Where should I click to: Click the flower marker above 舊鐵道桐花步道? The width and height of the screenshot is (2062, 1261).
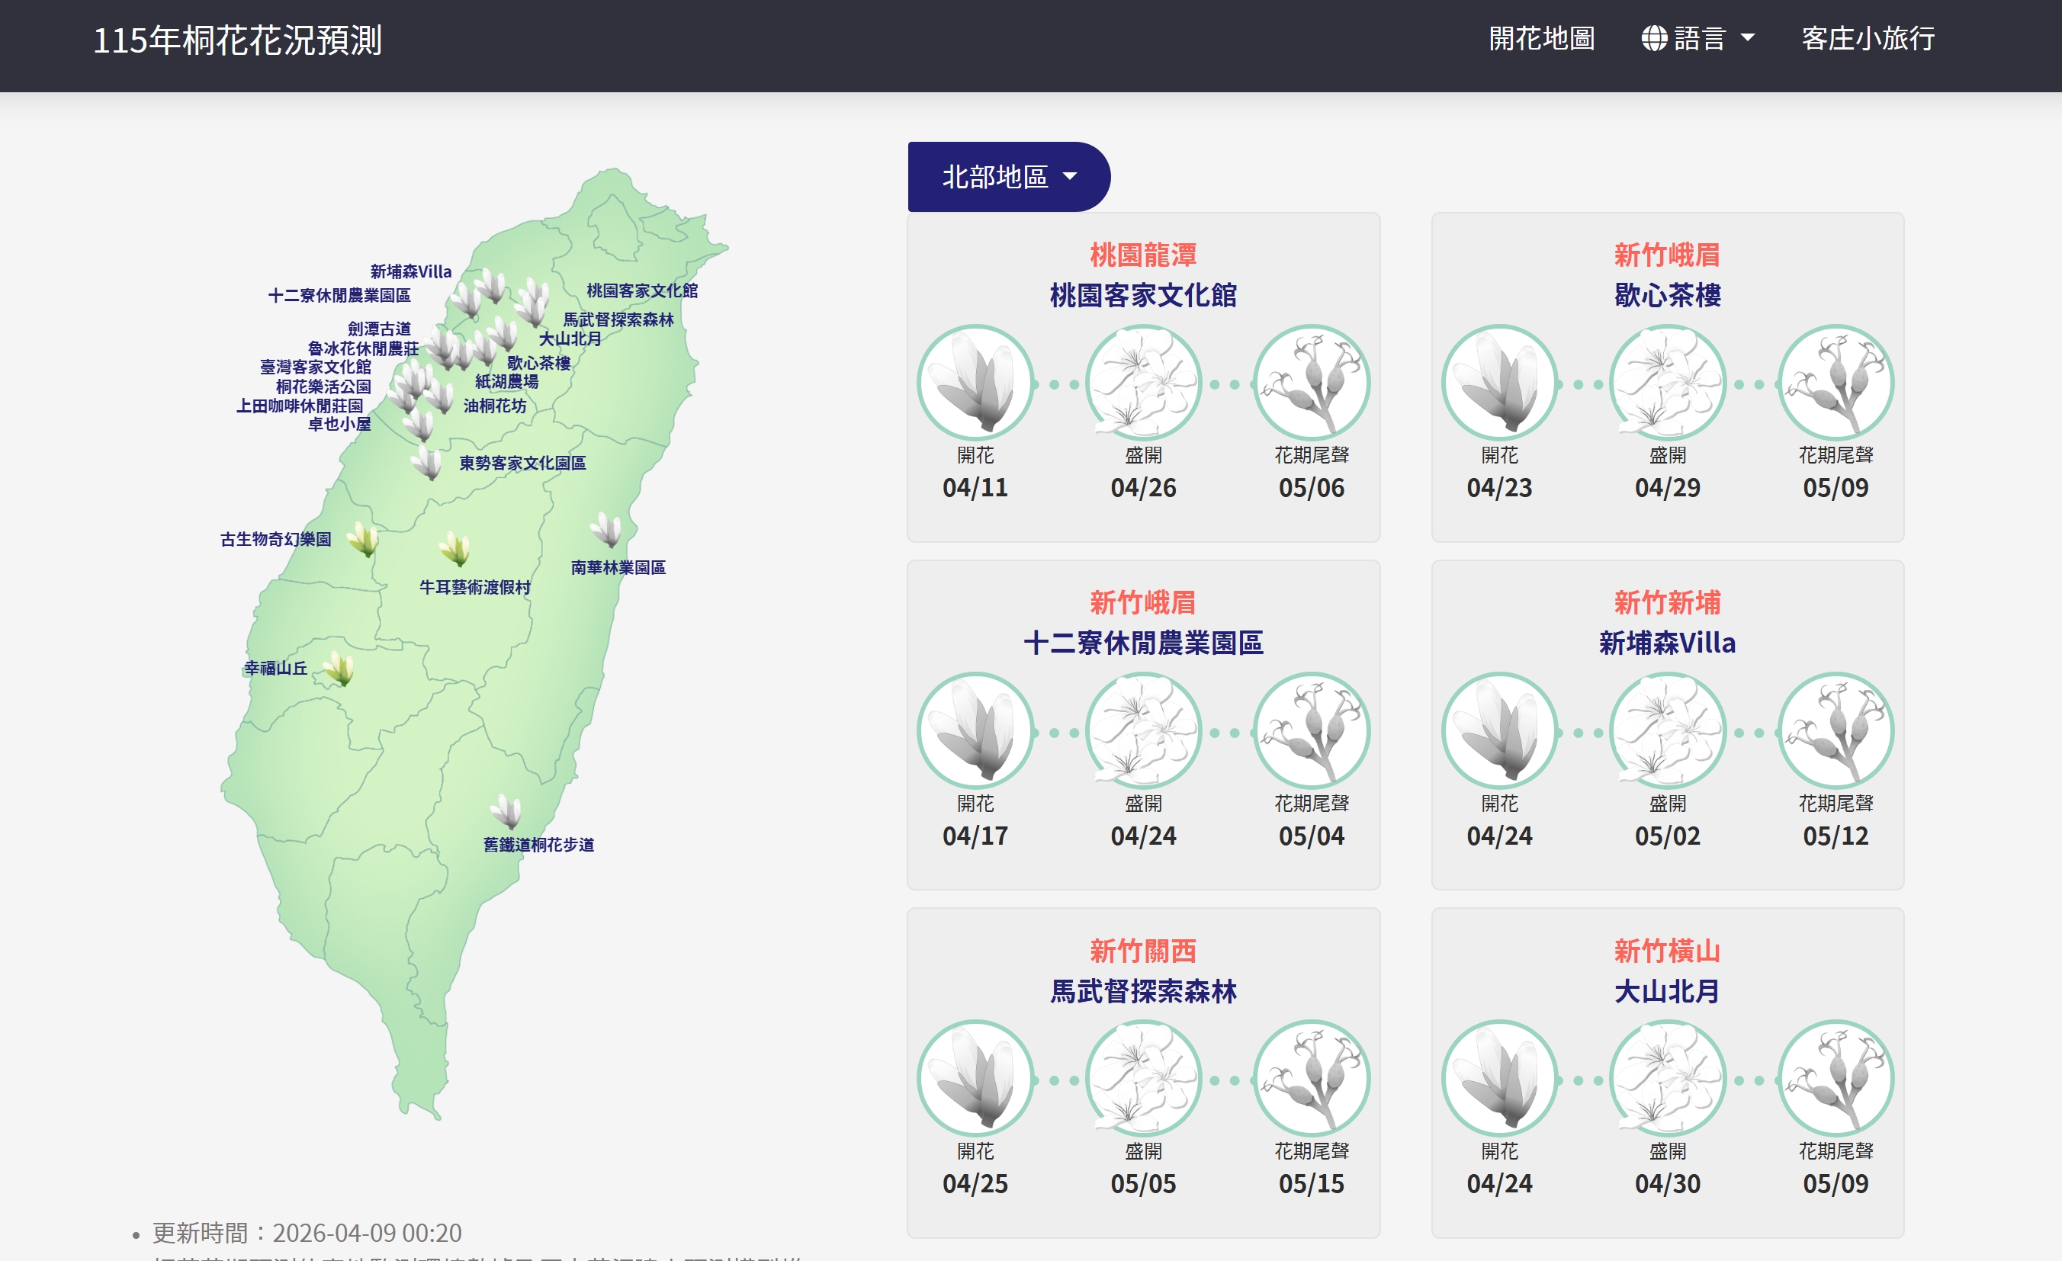point(507,811)
